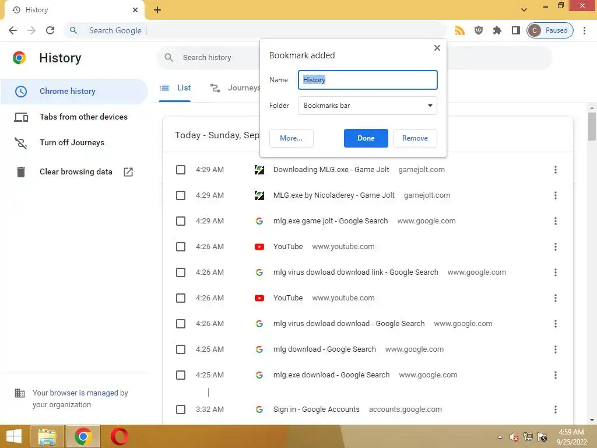Click Google favicon of mlg.exe download entry
This screenshot has width=597, height=448.
(x=259, y=375)
